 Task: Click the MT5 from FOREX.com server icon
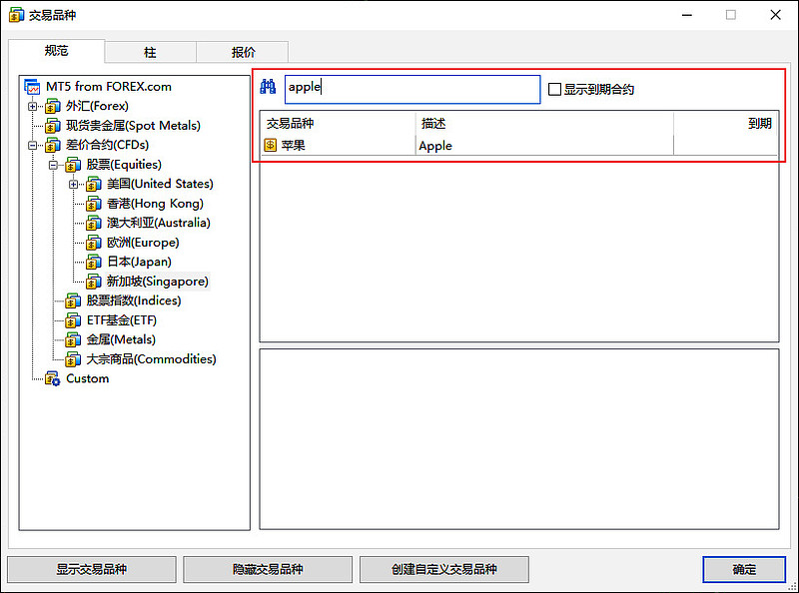pyautogui.click(x=32, y=87)
